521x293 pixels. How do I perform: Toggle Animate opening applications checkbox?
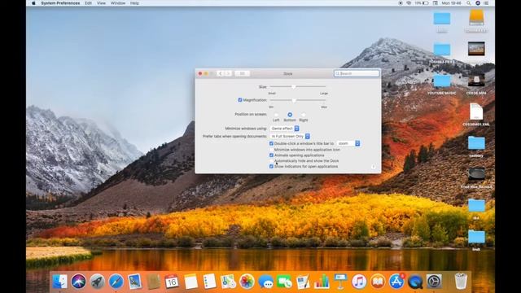click(271, 155)
